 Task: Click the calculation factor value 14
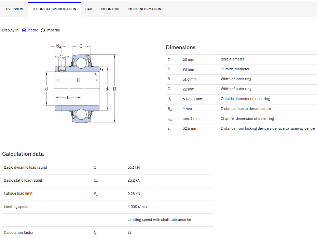pyautogui.click(x=129, y=233)
